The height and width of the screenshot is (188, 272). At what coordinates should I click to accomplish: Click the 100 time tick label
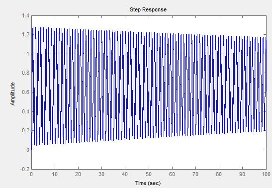tap(266, 174)
